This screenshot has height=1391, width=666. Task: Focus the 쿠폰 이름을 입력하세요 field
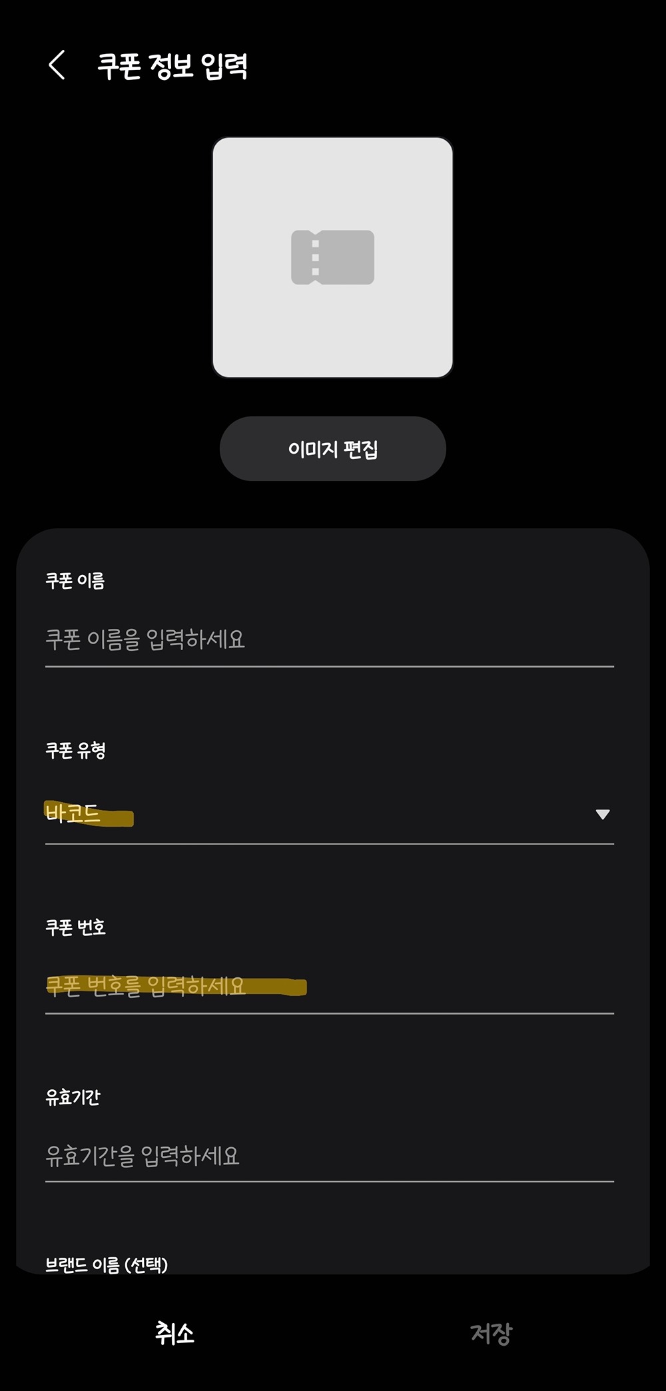pos(329,640)
